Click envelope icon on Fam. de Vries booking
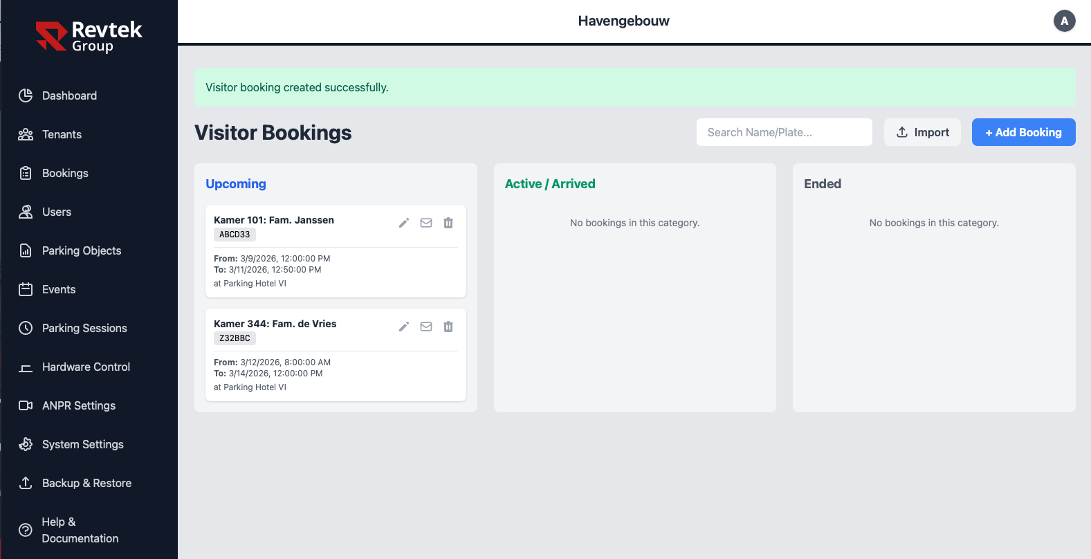The height and width of the screenshot is (559, 1091). tap(426, 327)
